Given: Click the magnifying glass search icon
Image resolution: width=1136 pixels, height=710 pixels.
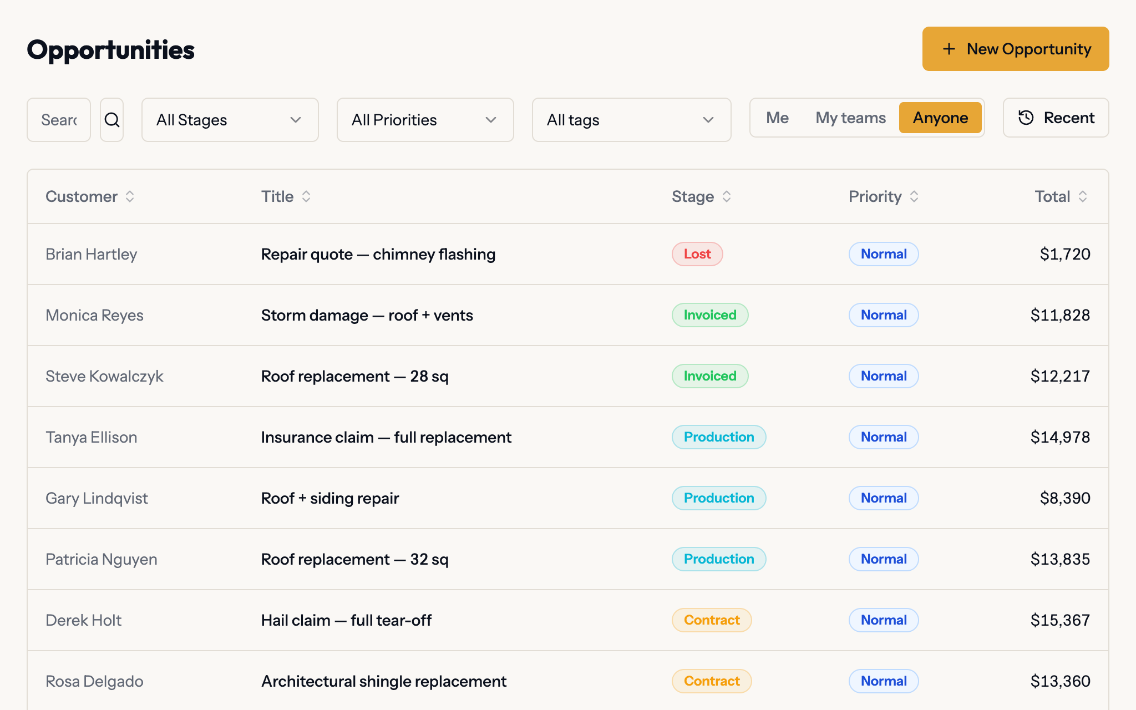Looking at the screenshot, I should tap(112, 120).
